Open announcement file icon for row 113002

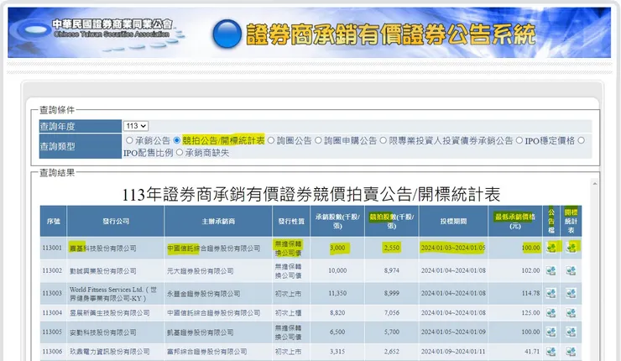[x=551, y=270]
